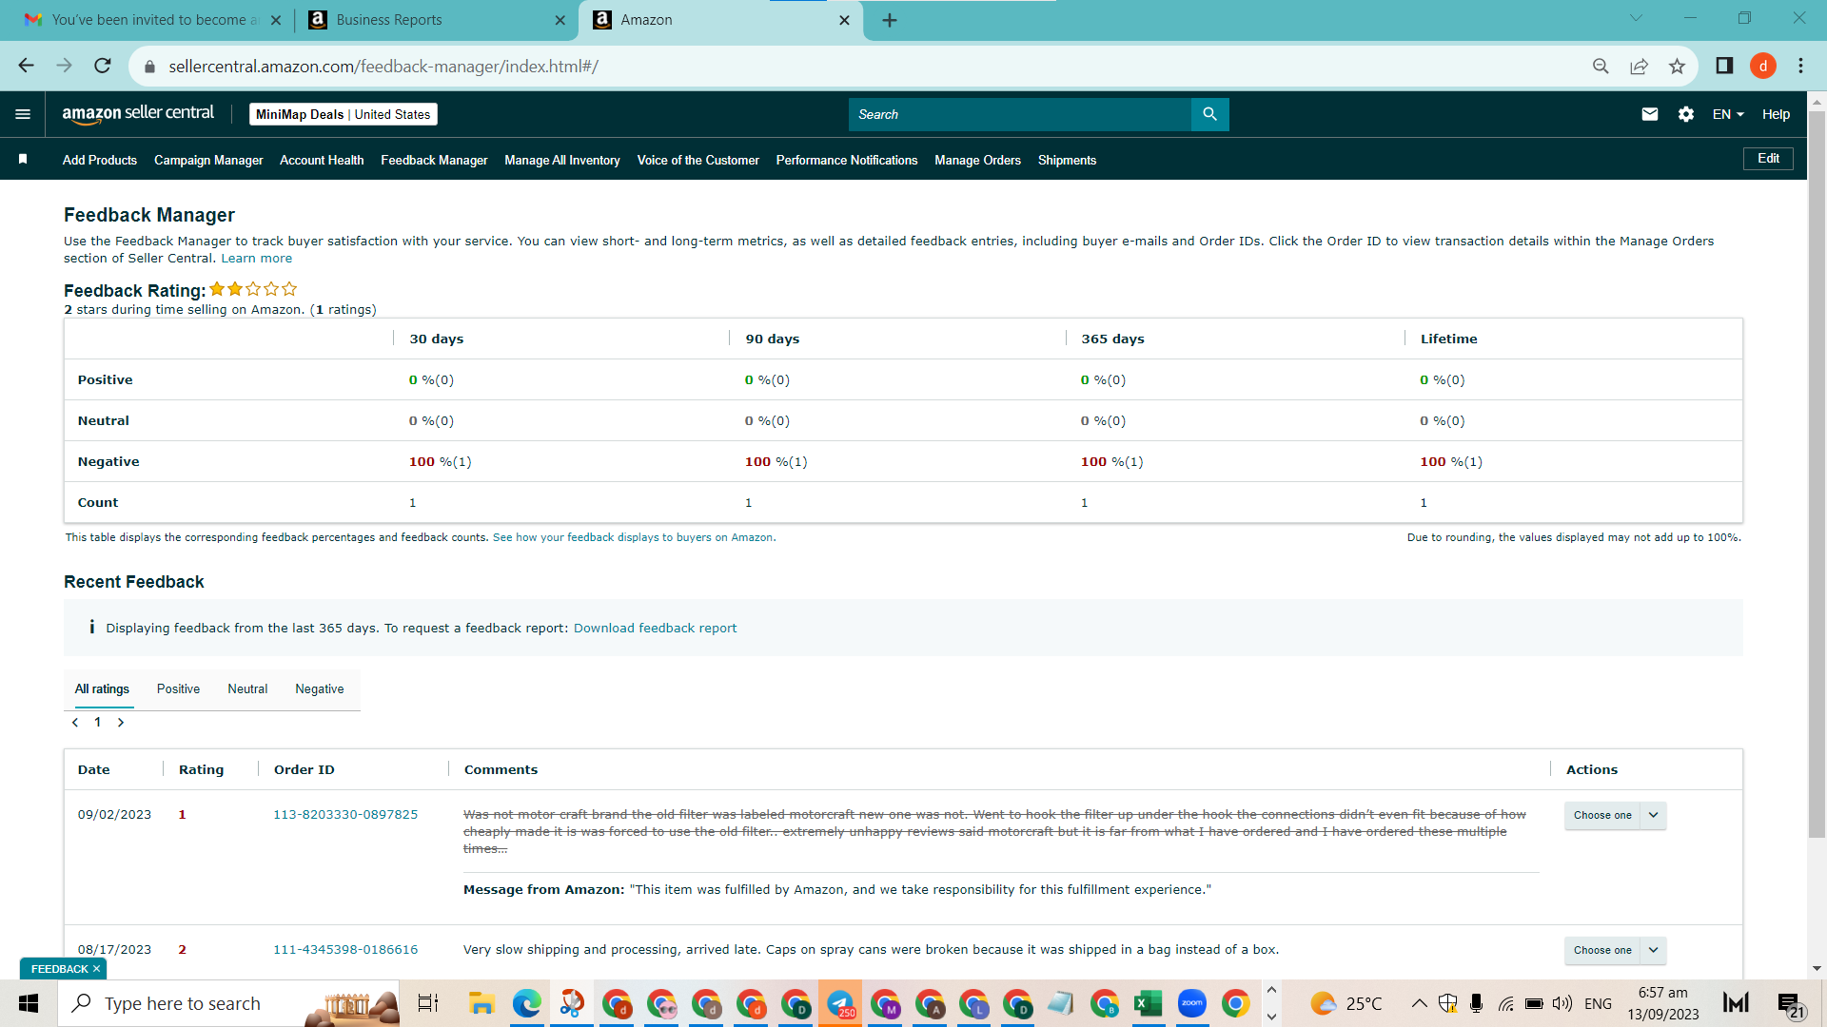Open the taskbar volume control
The width and height of the screenshot is (1827, 1027).
tap(1562, 1003)
